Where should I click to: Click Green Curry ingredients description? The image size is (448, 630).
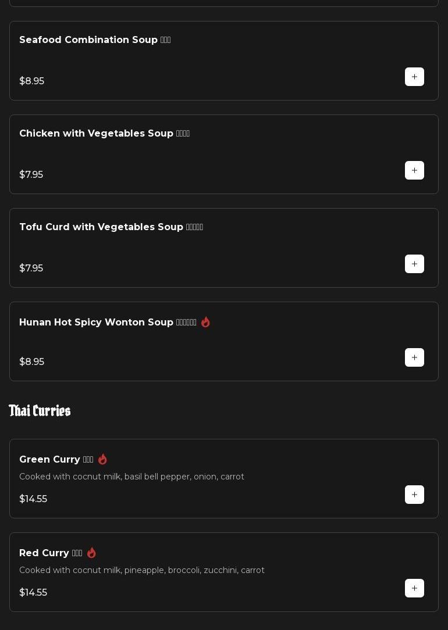pyautogui.click(x=131, y=477)
